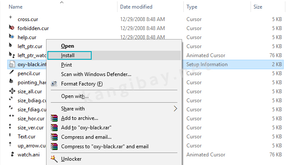Click the cross.cur file icon
The width and height of the screenshot is (294, 165).
point(11,17)
